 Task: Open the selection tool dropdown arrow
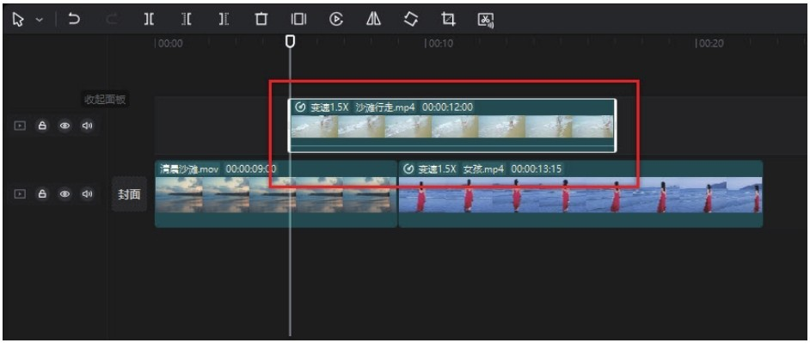[x=40, y=20]
